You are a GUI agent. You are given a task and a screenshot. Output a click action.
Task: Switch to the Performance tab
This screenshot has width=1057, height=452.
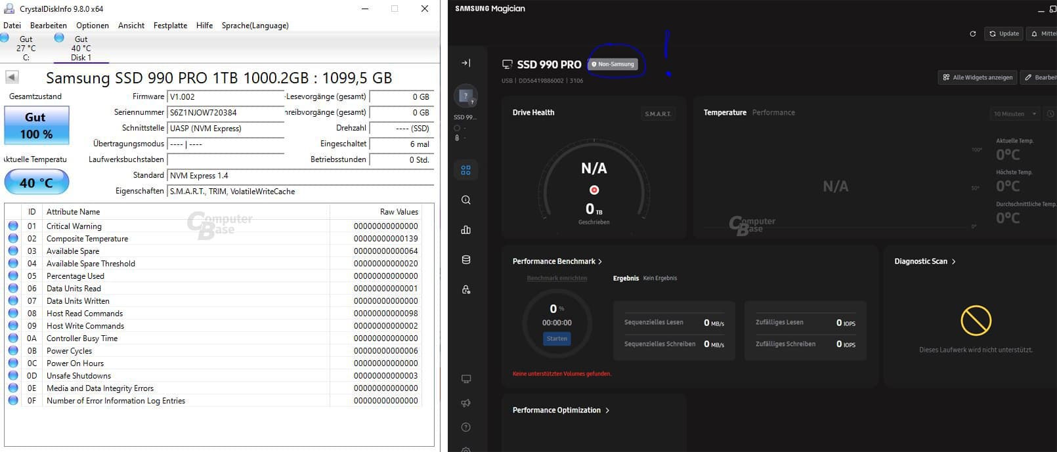coord(773,113)
